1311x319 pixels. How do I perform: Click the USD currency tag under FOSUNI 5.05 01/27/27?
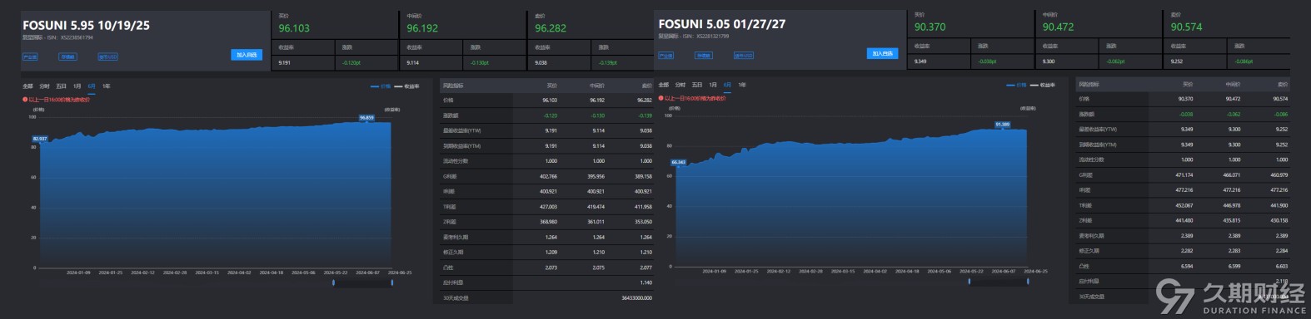coord(744,56)
